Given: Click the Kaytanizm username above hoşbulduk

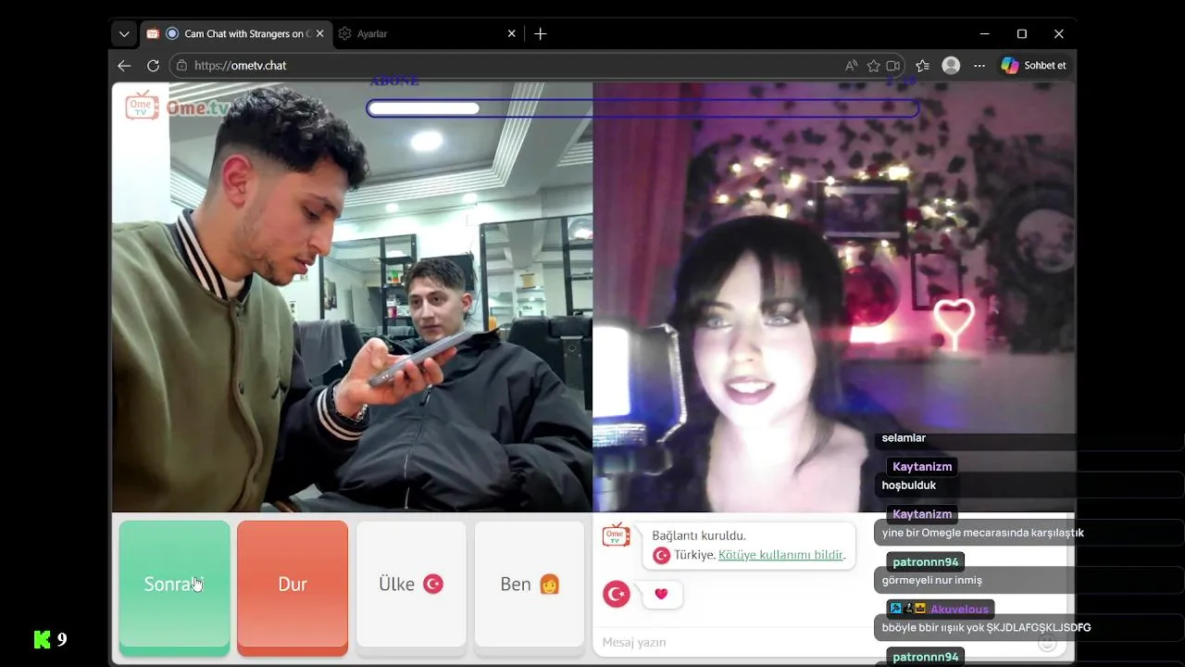Looking at the screenshot, I should (922, 467).
